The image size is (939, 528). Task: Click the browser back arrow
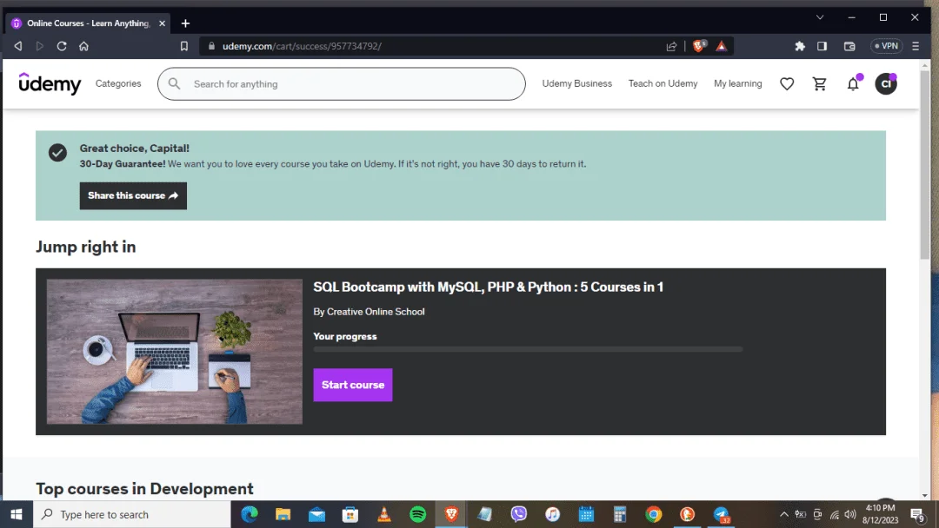[x=18, y=46]
